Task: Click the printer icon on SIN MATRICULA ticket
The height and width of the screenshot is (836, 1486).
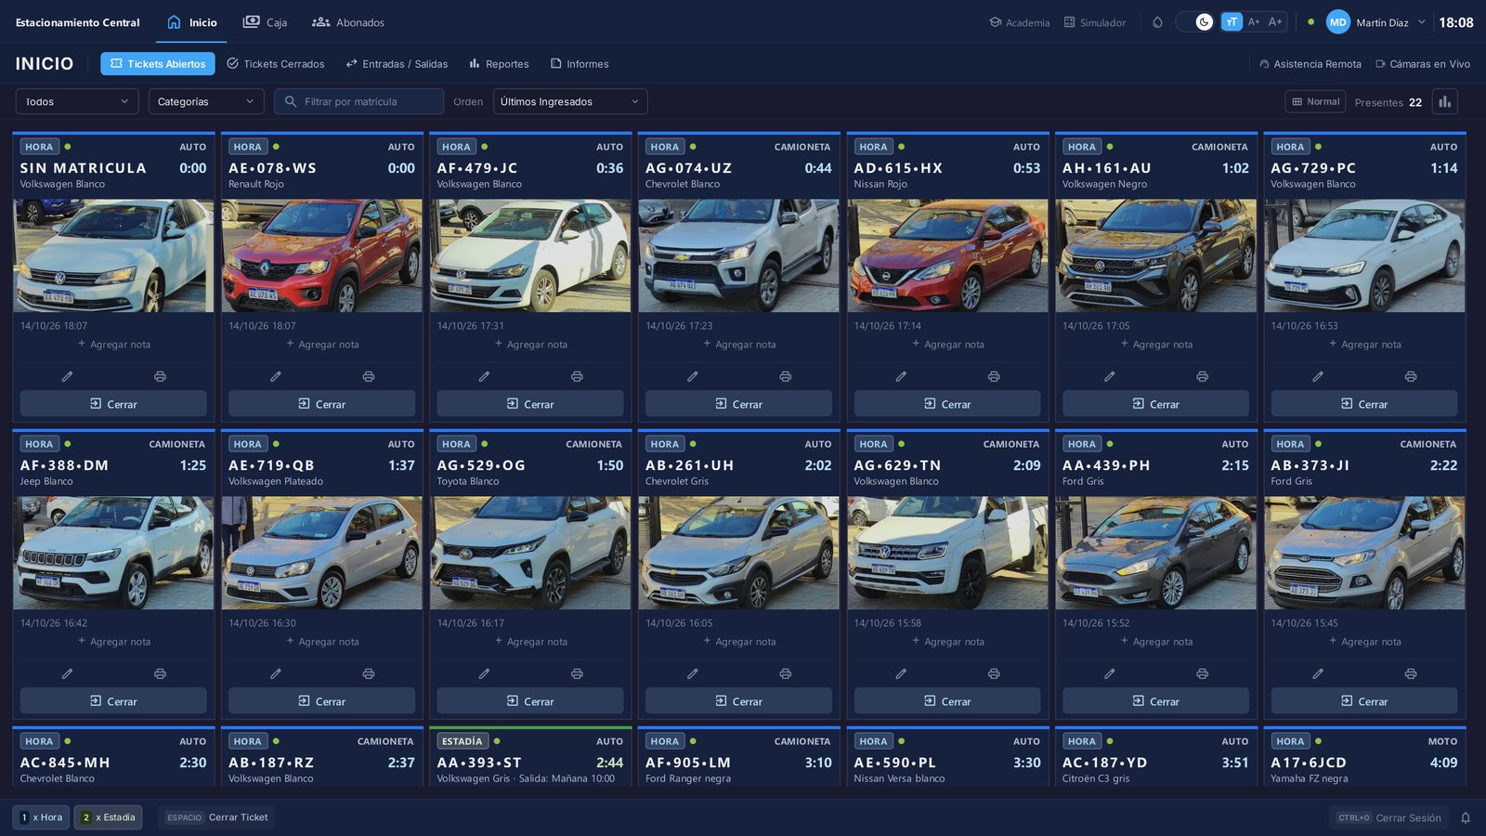Action: [x=160, y=376]
